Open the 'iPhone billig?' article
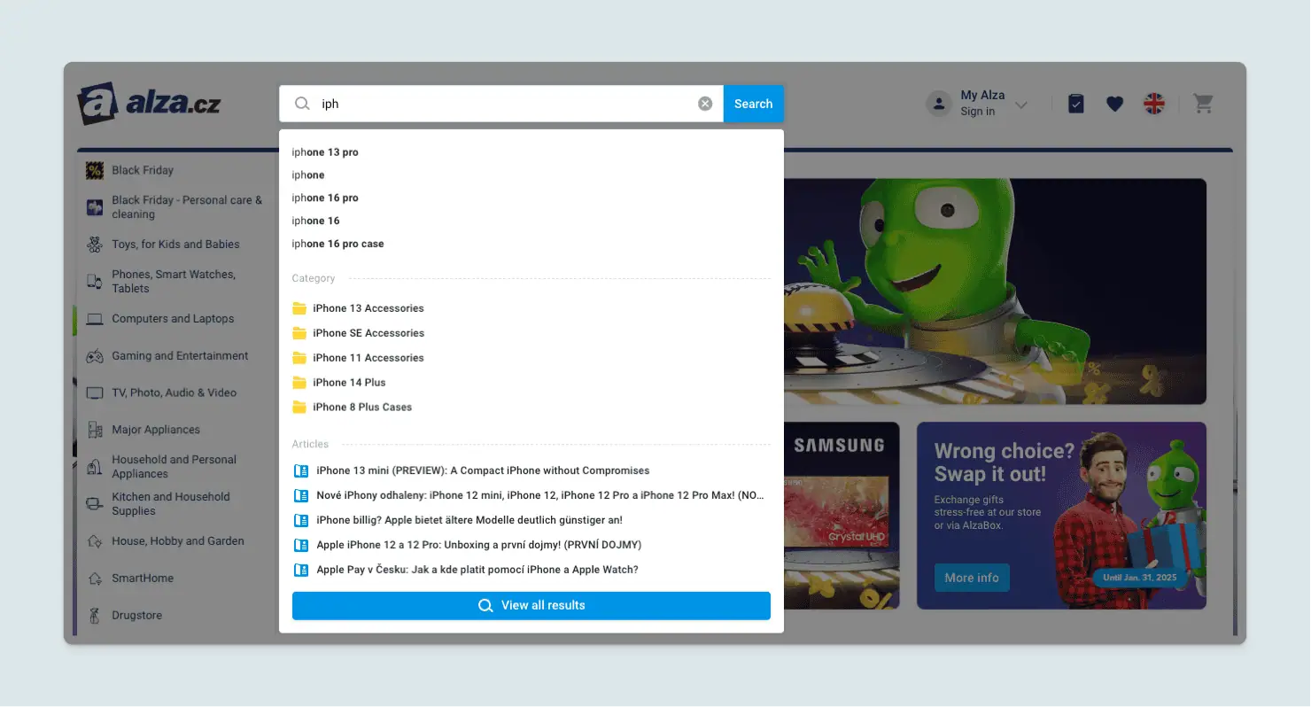 (x=469, y=520)
